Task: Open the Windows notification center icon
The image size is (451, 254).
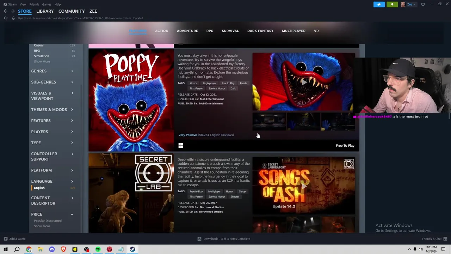Action: [x=444, y=249]
